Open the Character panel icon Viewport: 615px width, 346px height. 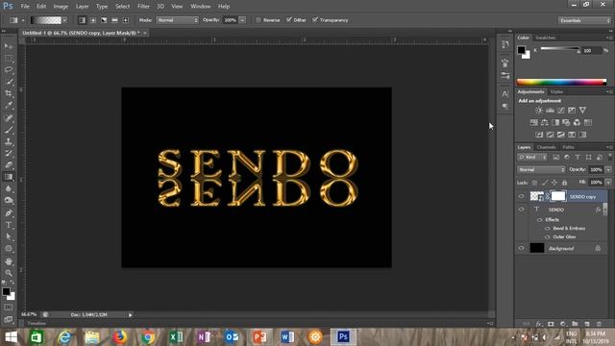[x=504, y=94]
